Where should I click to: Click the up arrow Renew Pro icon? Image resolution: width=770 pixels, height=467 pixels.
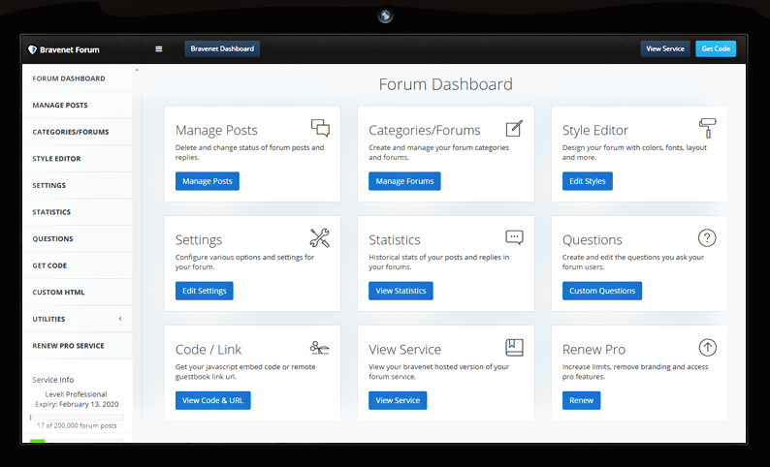tap(707, 347)
